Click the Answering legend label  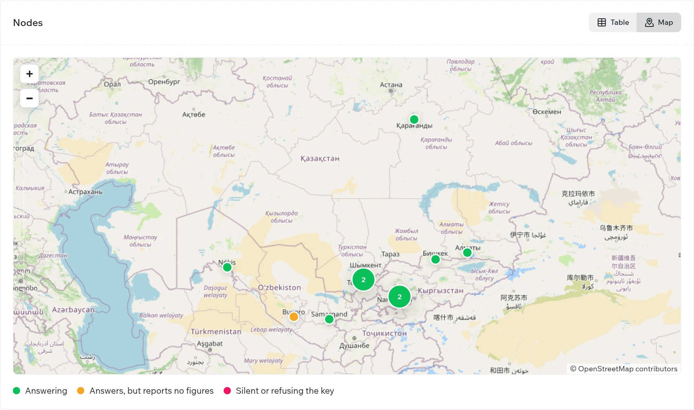tap(46, 391)
